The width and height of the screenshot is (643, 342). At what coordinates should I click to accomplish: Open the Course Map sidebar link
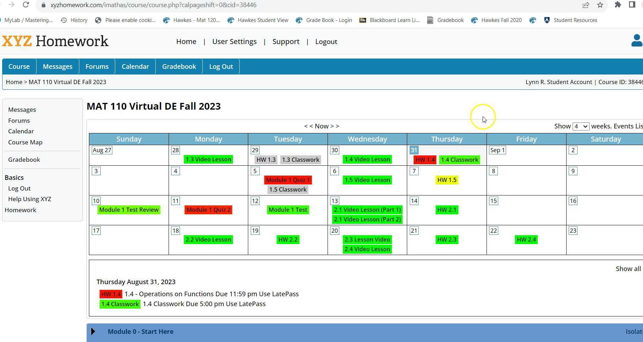point(25,142)
